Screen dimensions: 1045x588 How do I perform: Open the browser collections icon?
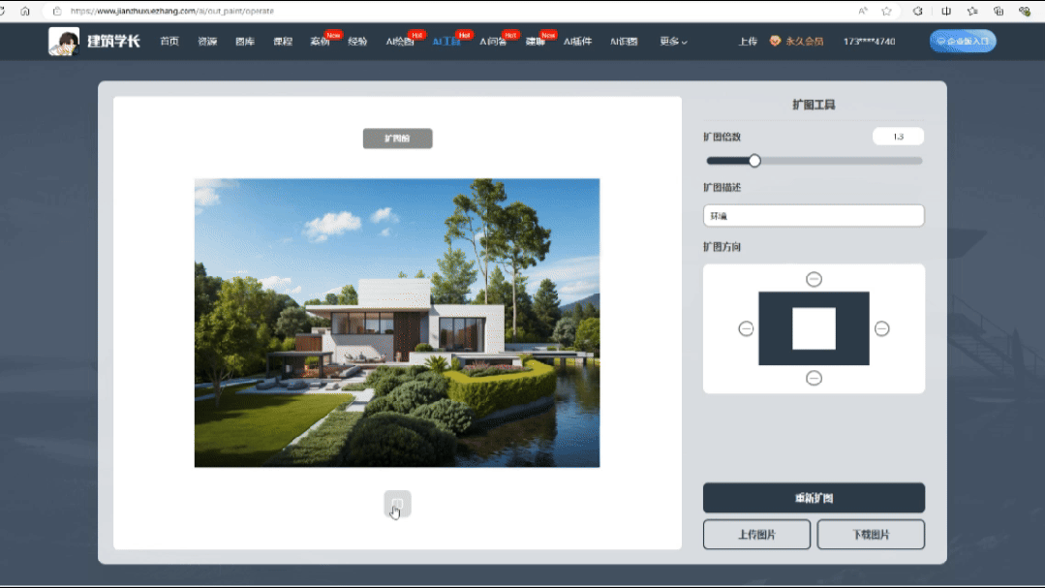[x=999, y=11]
